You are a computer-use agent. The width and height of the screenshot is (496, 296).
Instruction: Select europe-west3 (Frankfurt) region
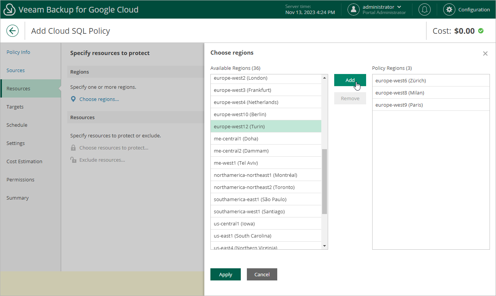(x=242, y=90)
